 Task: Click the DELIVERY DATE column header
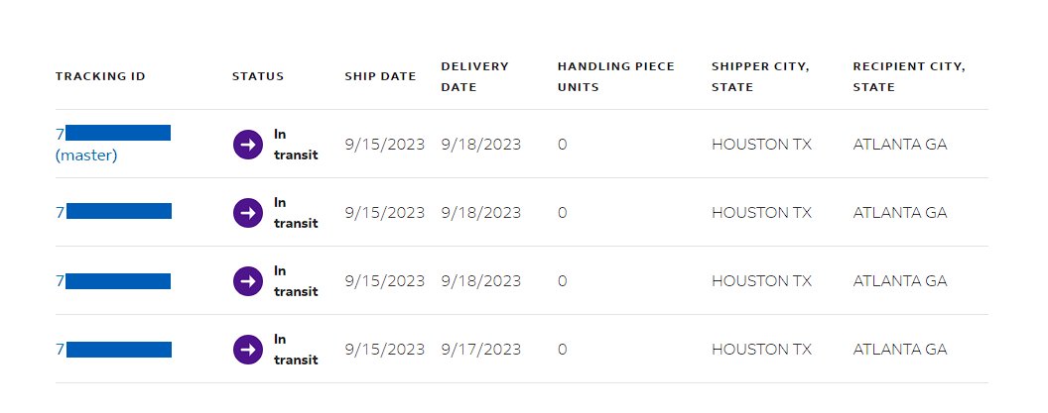475,76
